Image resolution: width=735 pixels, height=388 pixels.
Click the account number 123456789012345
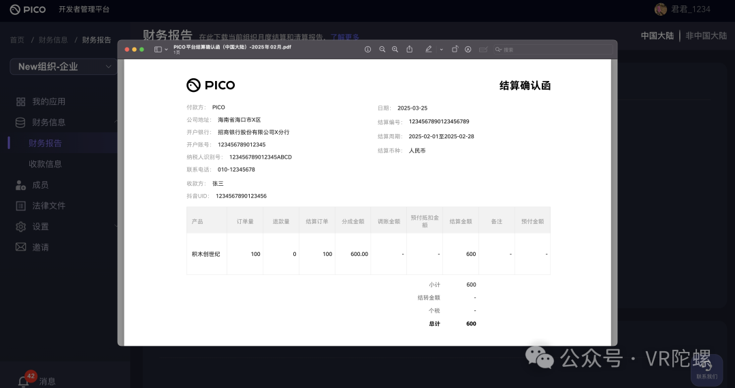[242, 145]
